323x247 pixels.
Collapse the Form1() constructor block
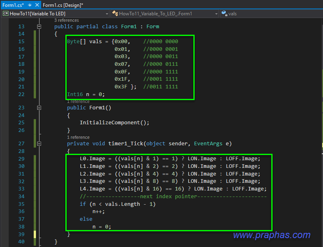pyautogui.click(x=39, y=108)
